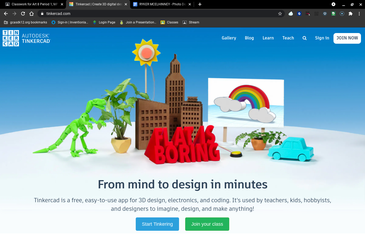
Task: Close the Classwork for Art 8 tab
Action: (x=62, y=4)
